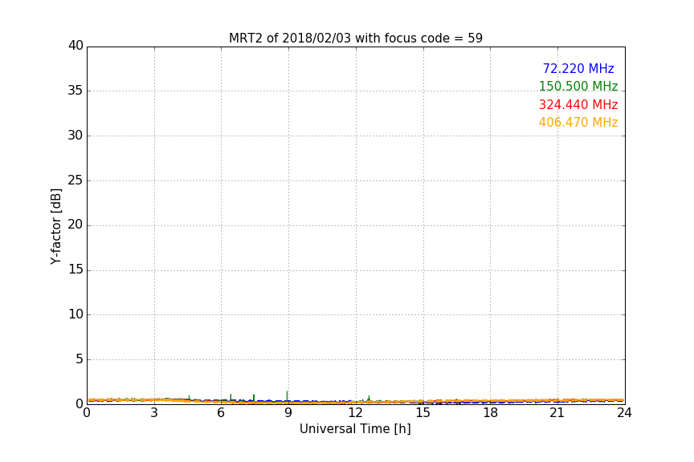Select the blue 72.220 MHz legend label

click(578, 68)
